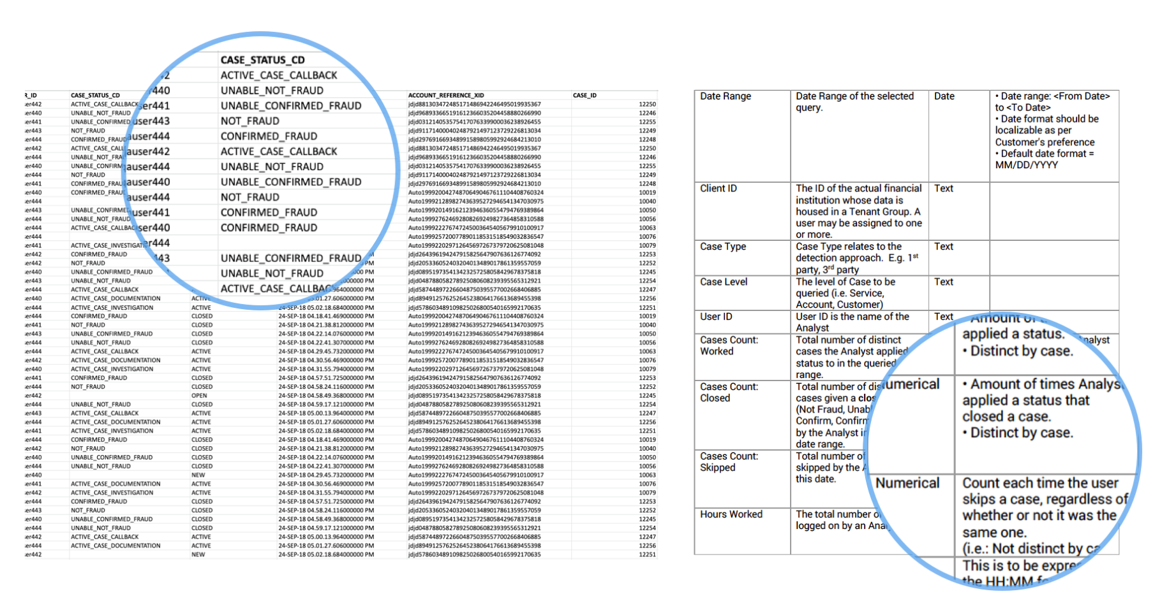Click the 'Client ID' field name cell
The height and width of the screenshot is (608, 1169).
[742, 211]
